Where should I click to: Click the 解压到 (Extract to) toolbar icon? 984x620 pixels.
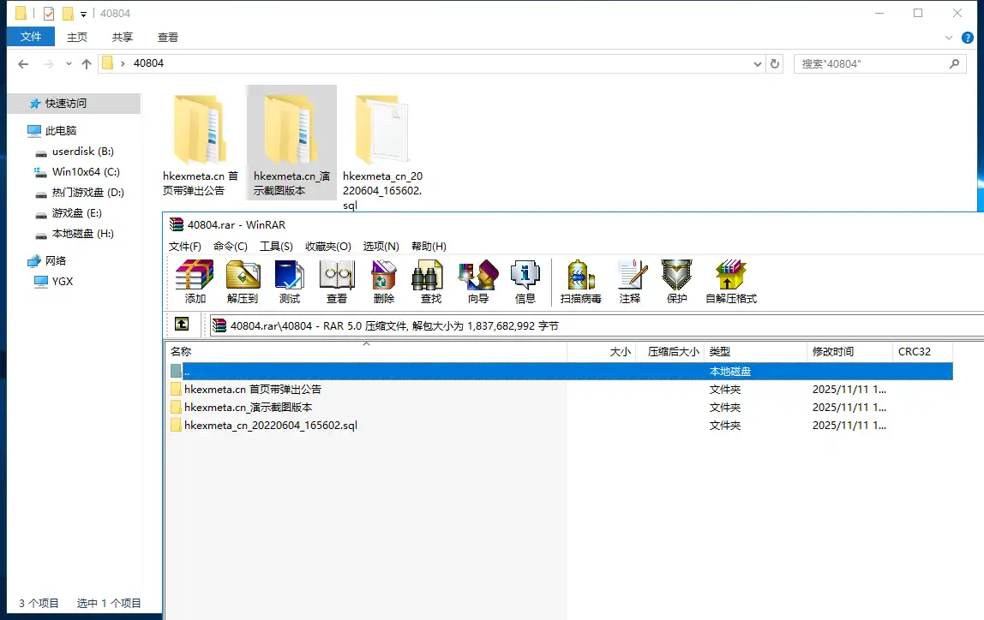coord(243,281)
